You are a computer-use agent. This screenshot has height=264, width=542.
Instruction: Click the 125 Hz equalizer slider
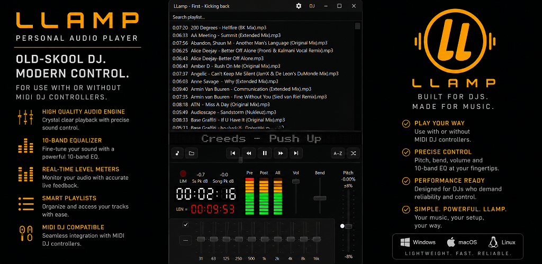pos(227,239)
